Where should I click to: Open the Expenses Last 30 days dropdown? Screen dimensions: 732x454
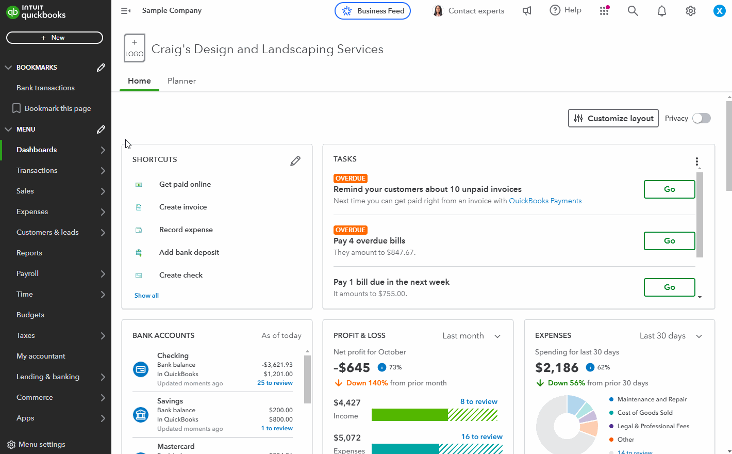[671, 336]
